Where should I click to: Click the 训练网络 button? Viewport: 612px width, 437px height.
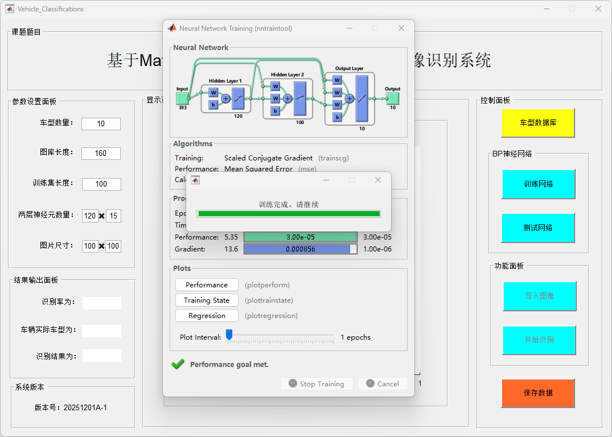[x=538, y=184]
